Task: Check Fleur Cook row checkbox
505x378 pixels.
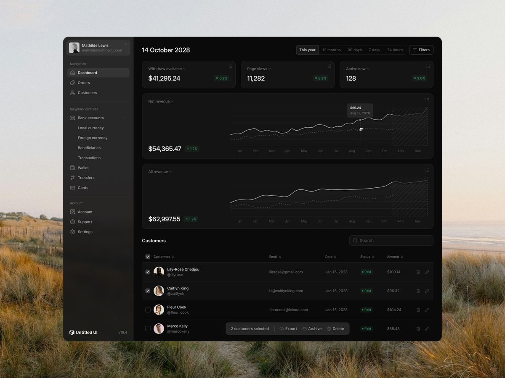Action: point(148,310)
